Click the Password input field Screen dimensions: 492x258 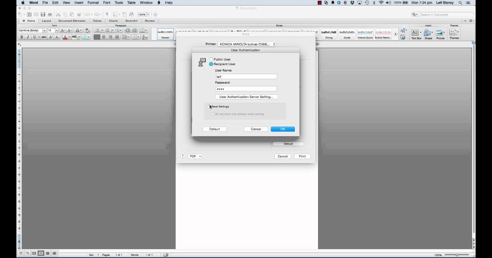pos(246,89)
